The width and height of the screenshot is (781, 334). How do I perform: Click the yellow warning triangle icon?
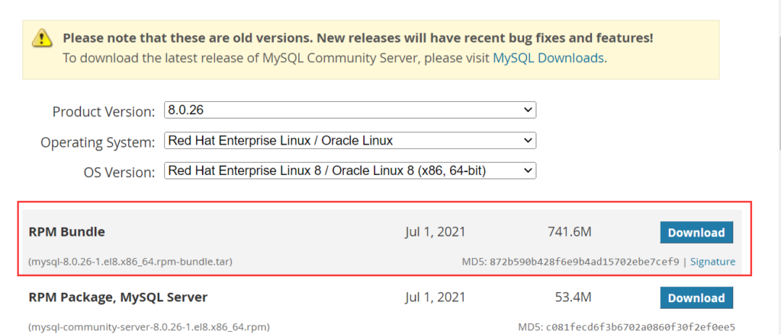click(x=42, y=38)
